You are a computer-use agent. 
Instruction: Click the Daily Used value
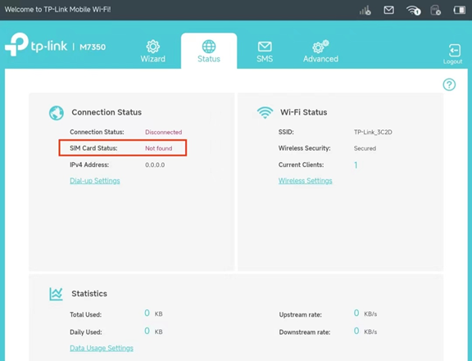[153, 332]
